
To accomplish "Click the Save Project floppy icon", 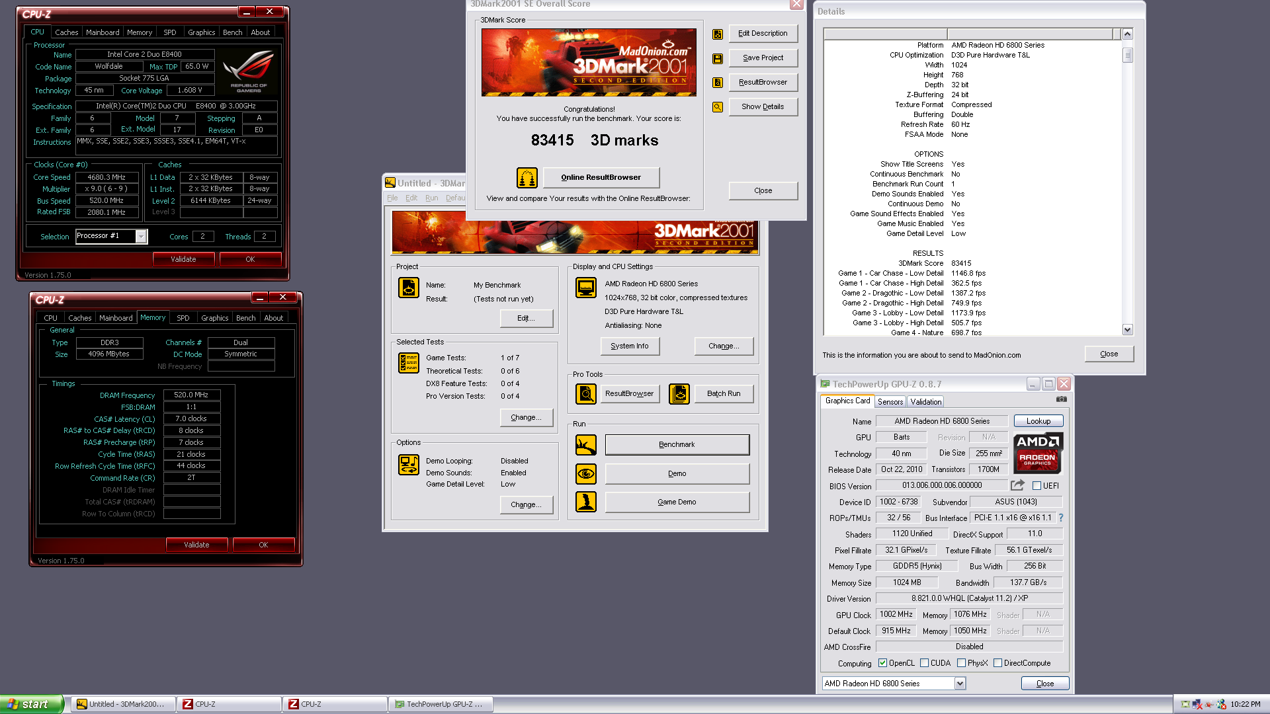I will coord(718,59).
